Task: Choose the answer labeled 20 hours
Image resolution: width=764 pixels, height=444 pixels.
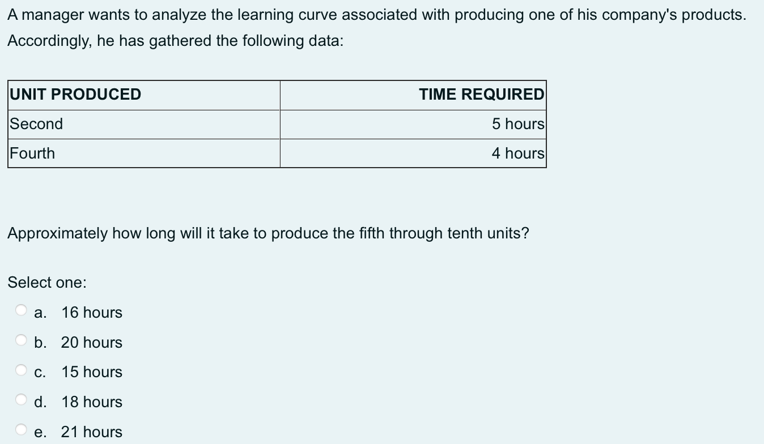Action: [92, 342]
